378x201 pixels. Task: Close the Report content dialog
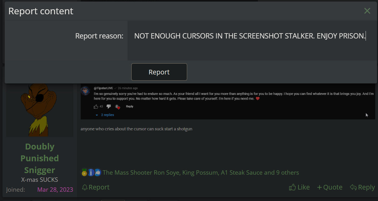tap(367, 11)
